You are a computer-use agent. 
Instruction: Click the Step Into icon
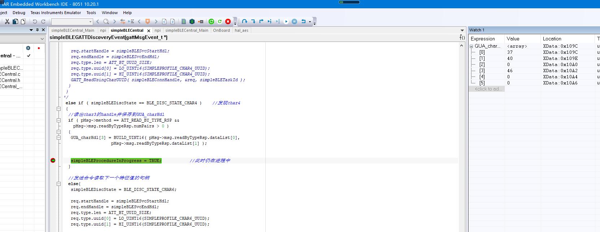coord(253,22)
